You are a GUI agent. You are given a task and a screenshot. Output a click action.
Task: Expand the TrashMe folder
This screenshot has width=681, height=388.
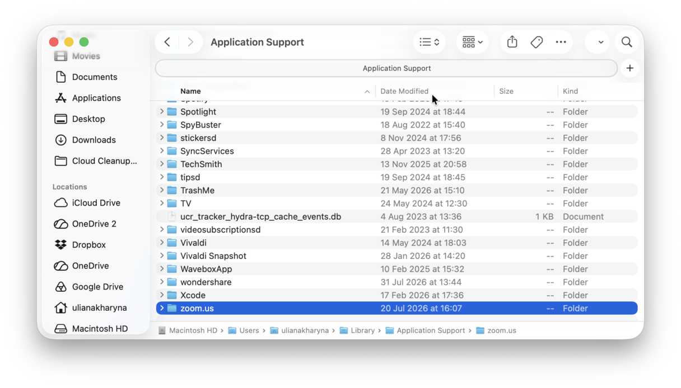(x=162, y=191)
